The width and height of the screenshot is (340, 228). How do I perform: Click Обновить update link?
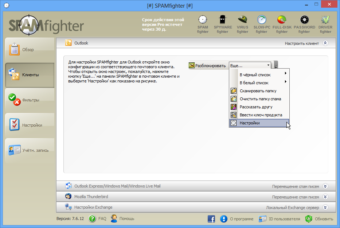tap(324, 219)
